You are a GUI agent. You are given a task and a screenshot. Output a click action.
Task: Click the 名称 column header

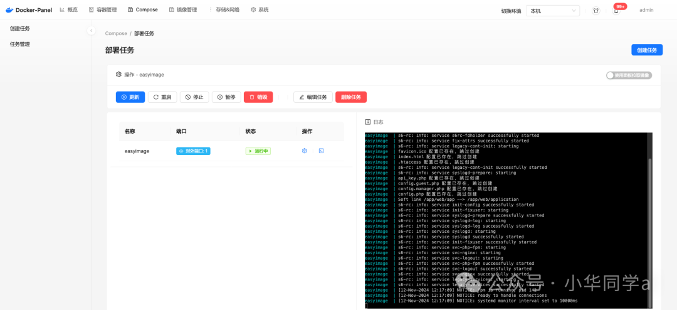click(x=130, y=131)
